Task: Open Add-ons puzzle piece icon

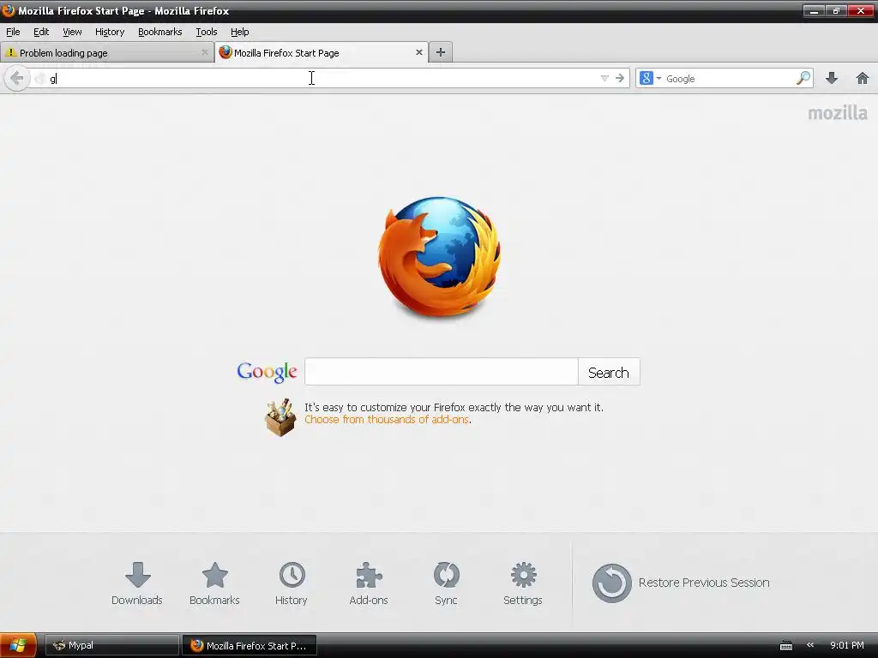Action: click(369, 583)
